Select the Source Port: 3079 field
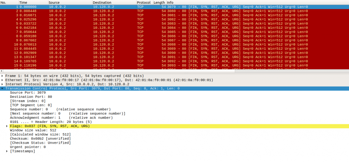This screenshot has height=162, width=349. (24, 92)
